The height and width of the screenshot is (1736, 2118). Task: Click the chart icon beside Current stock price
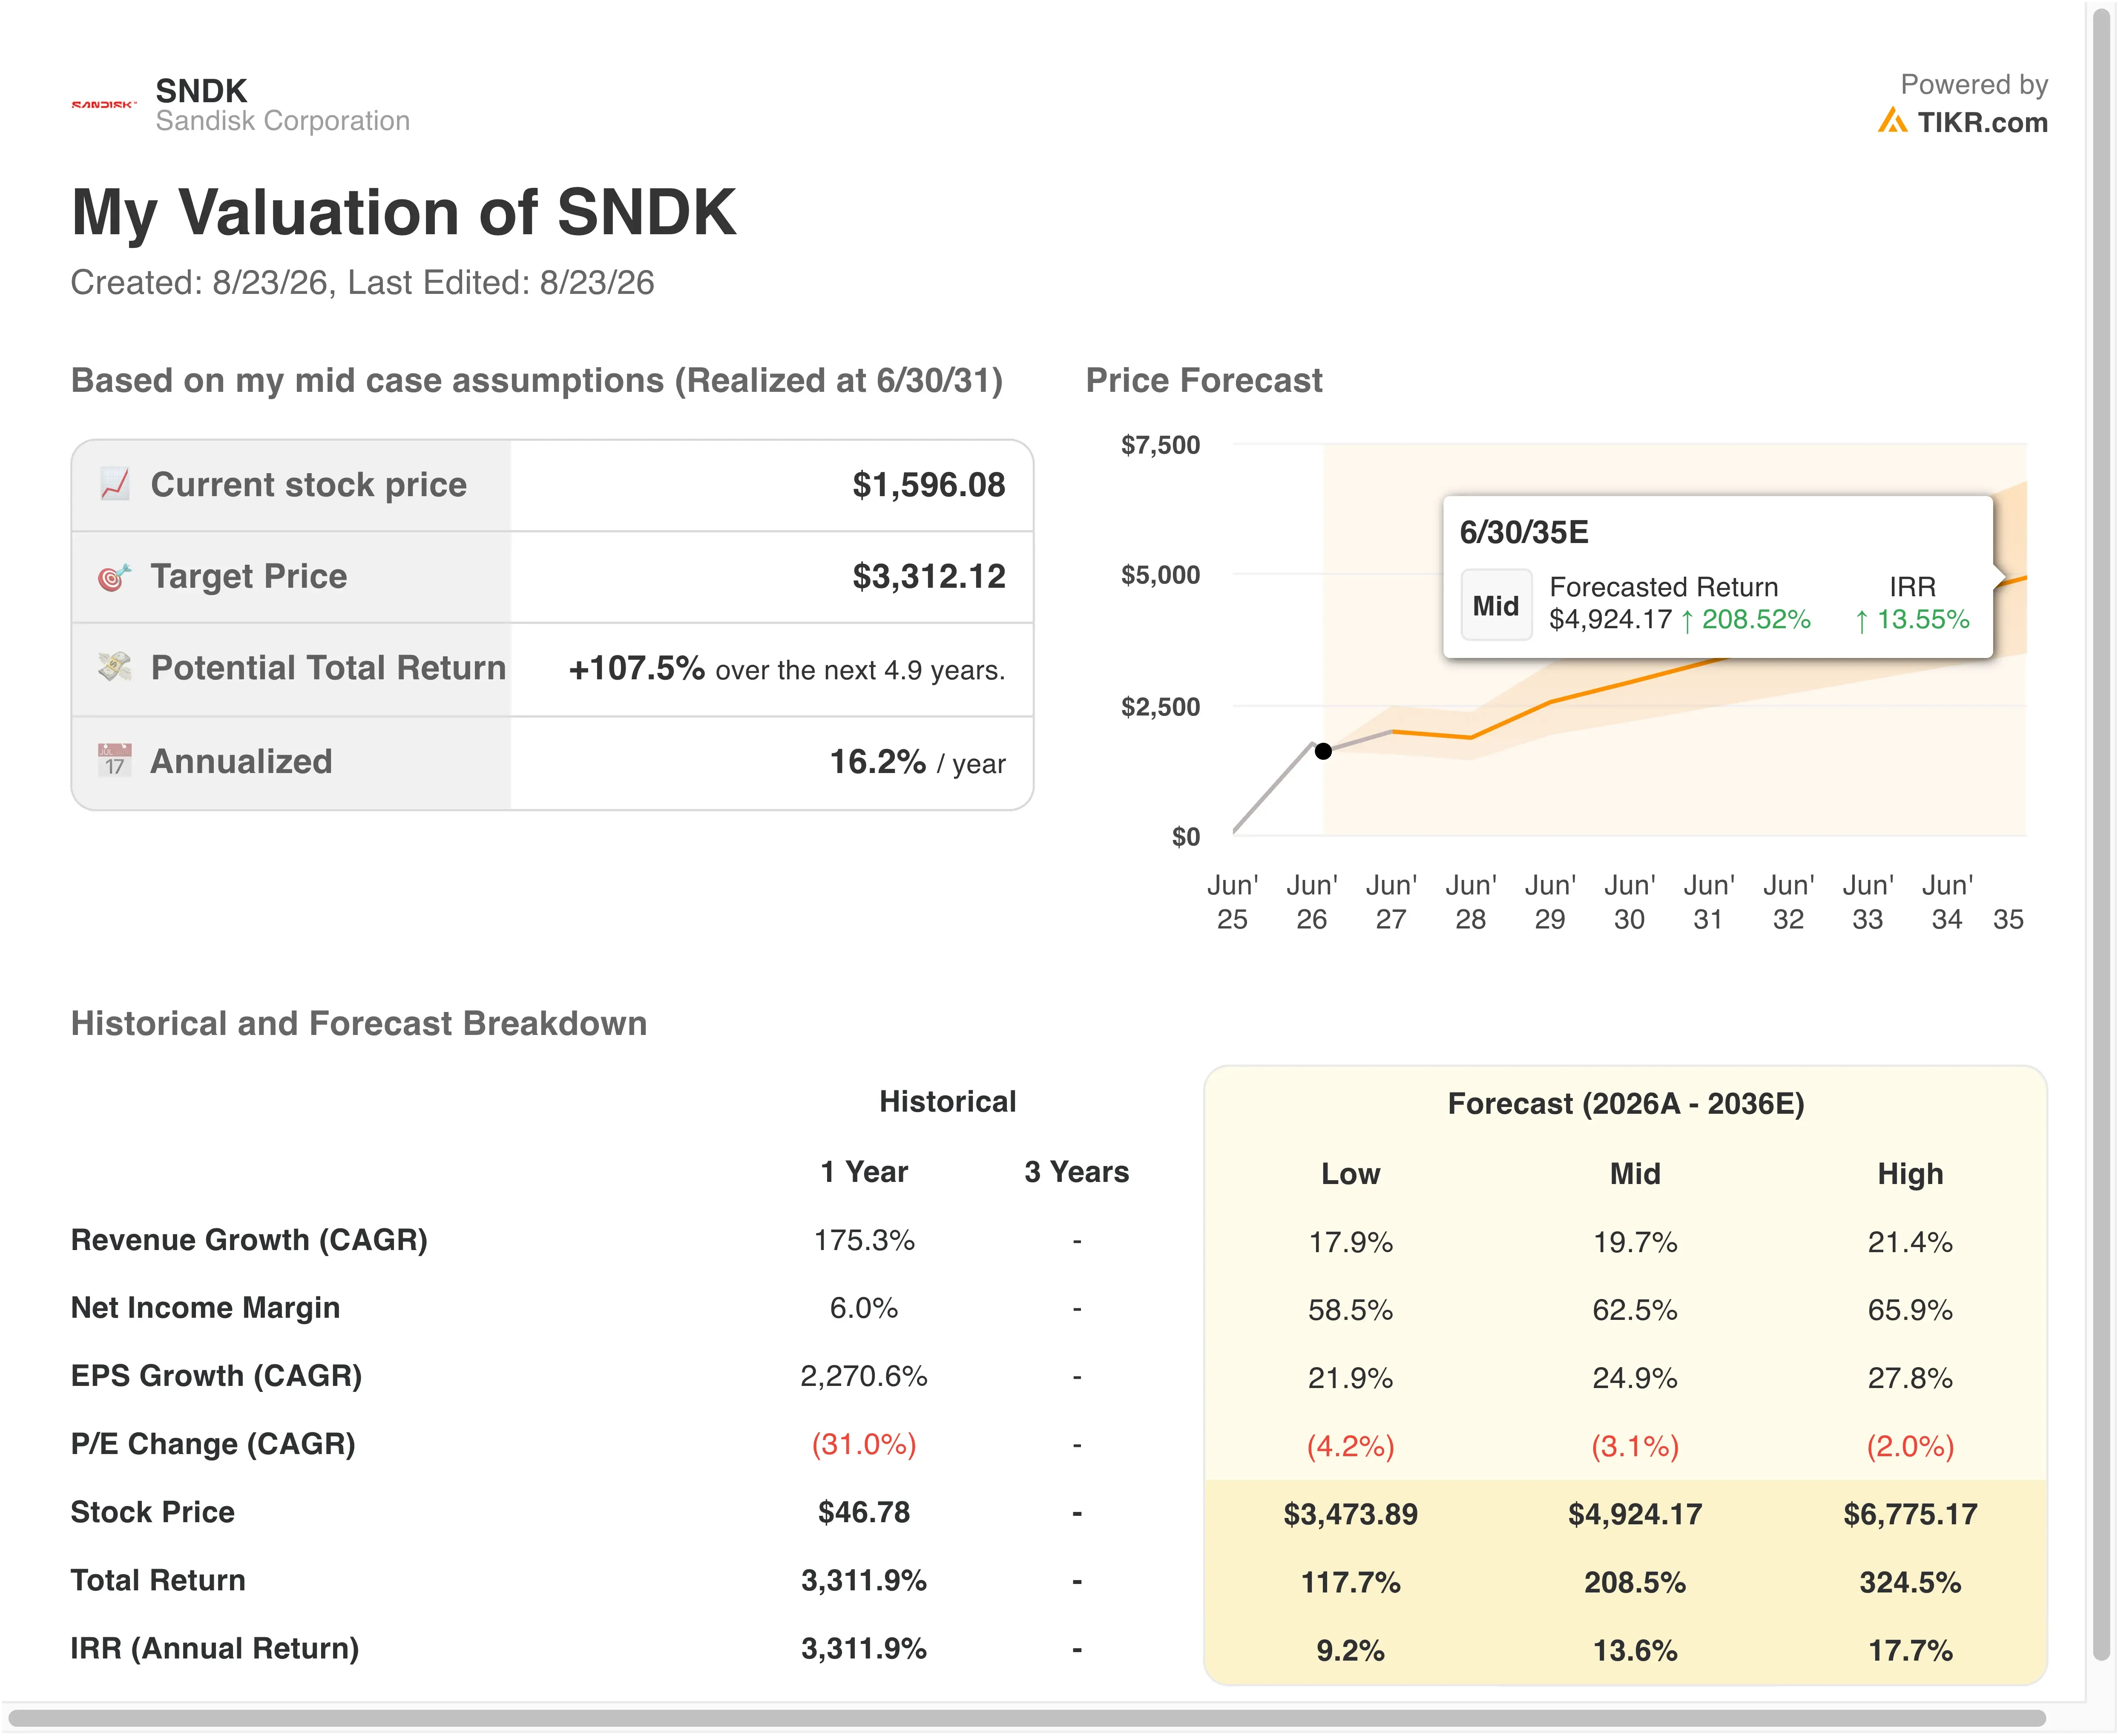[115, 484]
